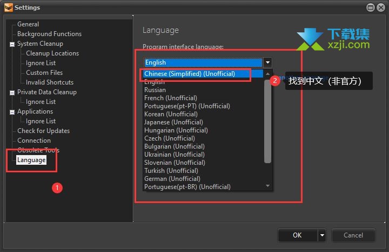Screen dimensions: 389x252
Task: Click the OK button
Action: click(x=298, y=235)
